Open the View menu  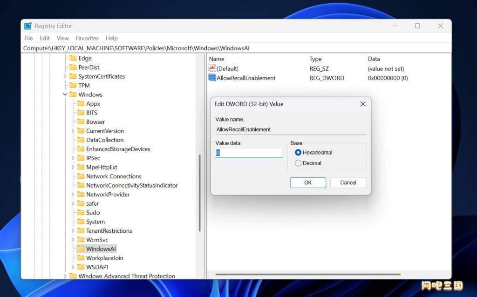[63, 38]
